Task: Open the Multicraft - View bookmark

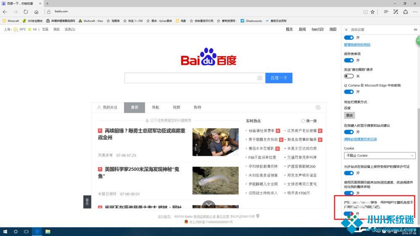Action: (x=91, y=21)
